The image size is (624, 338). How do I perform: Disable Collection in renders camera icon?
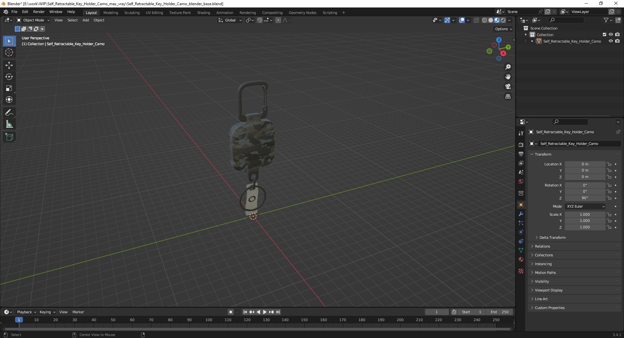click(x=617, y=34)
